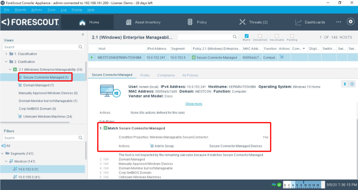Select Corp NetBIOS Domain (0) item
Screen dimensions: 358x190
pyautogui.click(x=37, y=109)
